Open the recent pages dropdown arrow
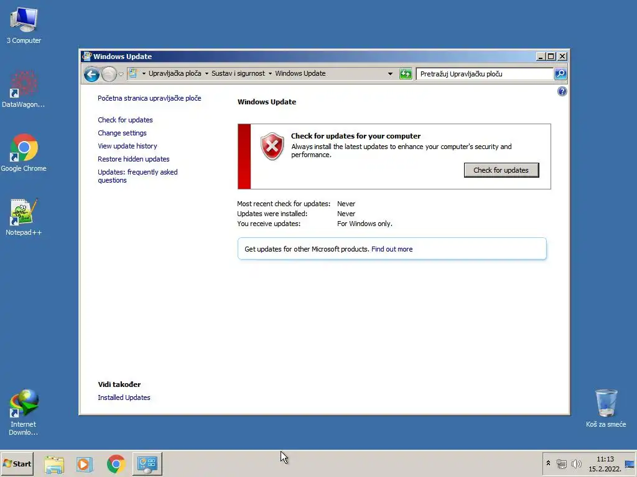This screenshot has width=637, height=477. point(121,75)
